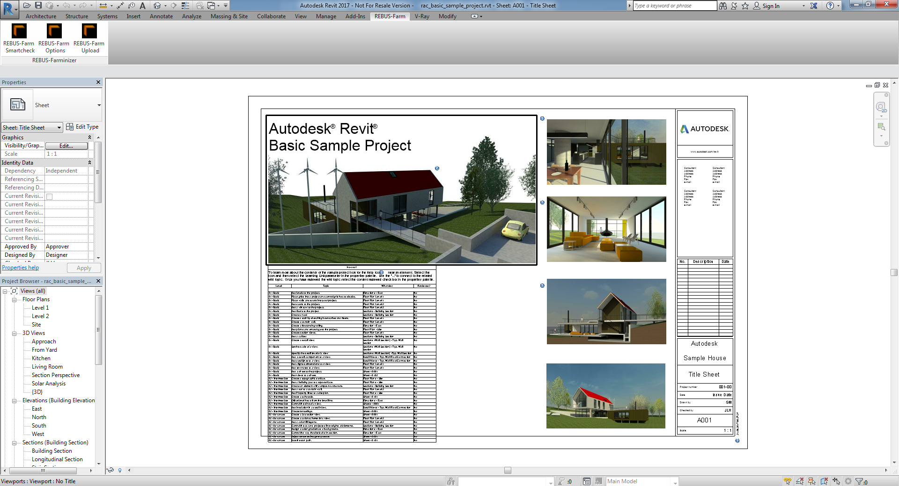This screenshot has height=486, width=899.
Task: Toggle Select Pinned Elements in status bar
Action: tap(812, 481)
